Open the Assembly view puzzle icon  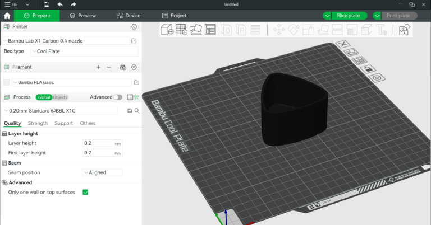404,30
